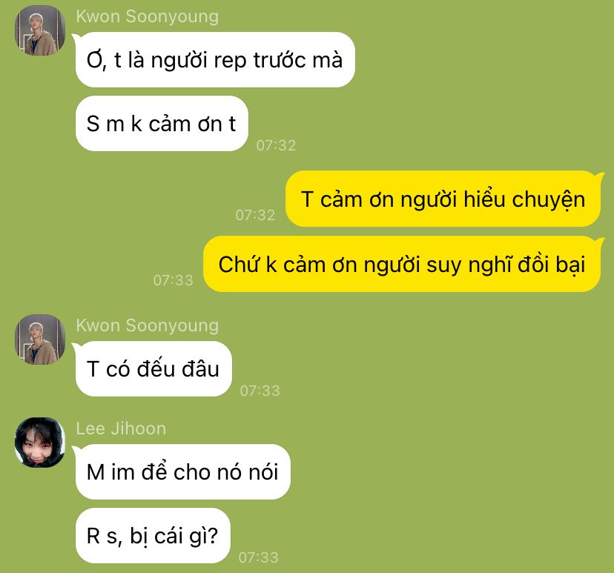The height and width of the screenshot is (573, 614).
Task: Open Kwon Soonyoung's top profile avatar
Action: 40,30
